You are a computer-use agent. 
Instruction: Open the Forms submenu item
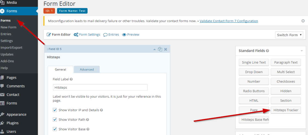(5, 20)
